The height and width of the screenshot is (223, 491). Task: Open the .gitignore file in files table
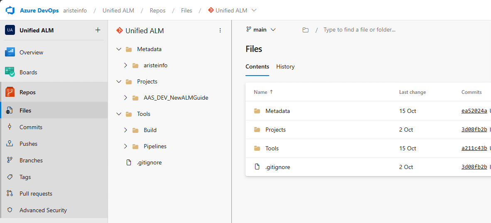click(x=277, y=167)
